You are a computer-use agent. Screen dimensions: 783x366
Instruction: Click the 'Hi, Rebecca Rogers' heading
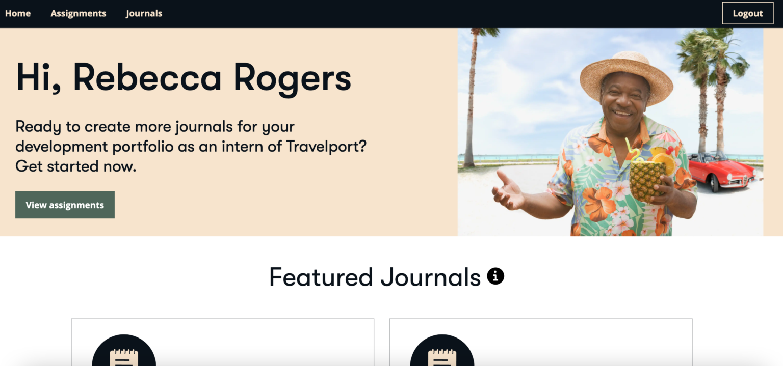tap(184, 77)
